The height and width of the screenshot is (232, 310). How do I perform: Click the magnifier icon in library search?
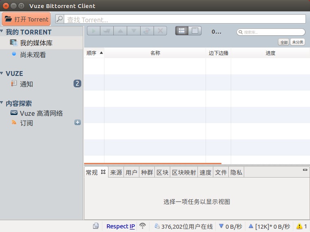pos(241,32)
